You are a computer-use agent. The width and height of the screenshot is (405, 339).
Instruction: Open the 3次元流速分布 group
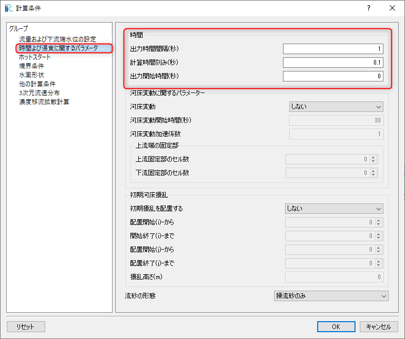39,93
